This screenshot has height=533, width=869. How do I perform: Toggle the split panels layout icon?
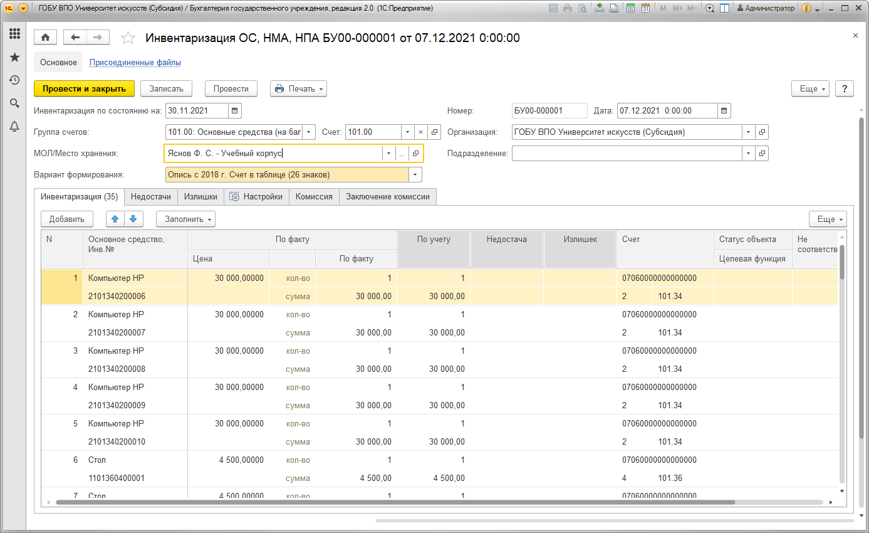click(724, 8)
